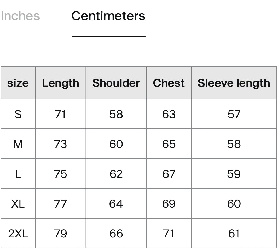Click Shoulder value 60 in the M row
Image resolution: width=278 pixels, height=250 pixels.
[116, 144]
